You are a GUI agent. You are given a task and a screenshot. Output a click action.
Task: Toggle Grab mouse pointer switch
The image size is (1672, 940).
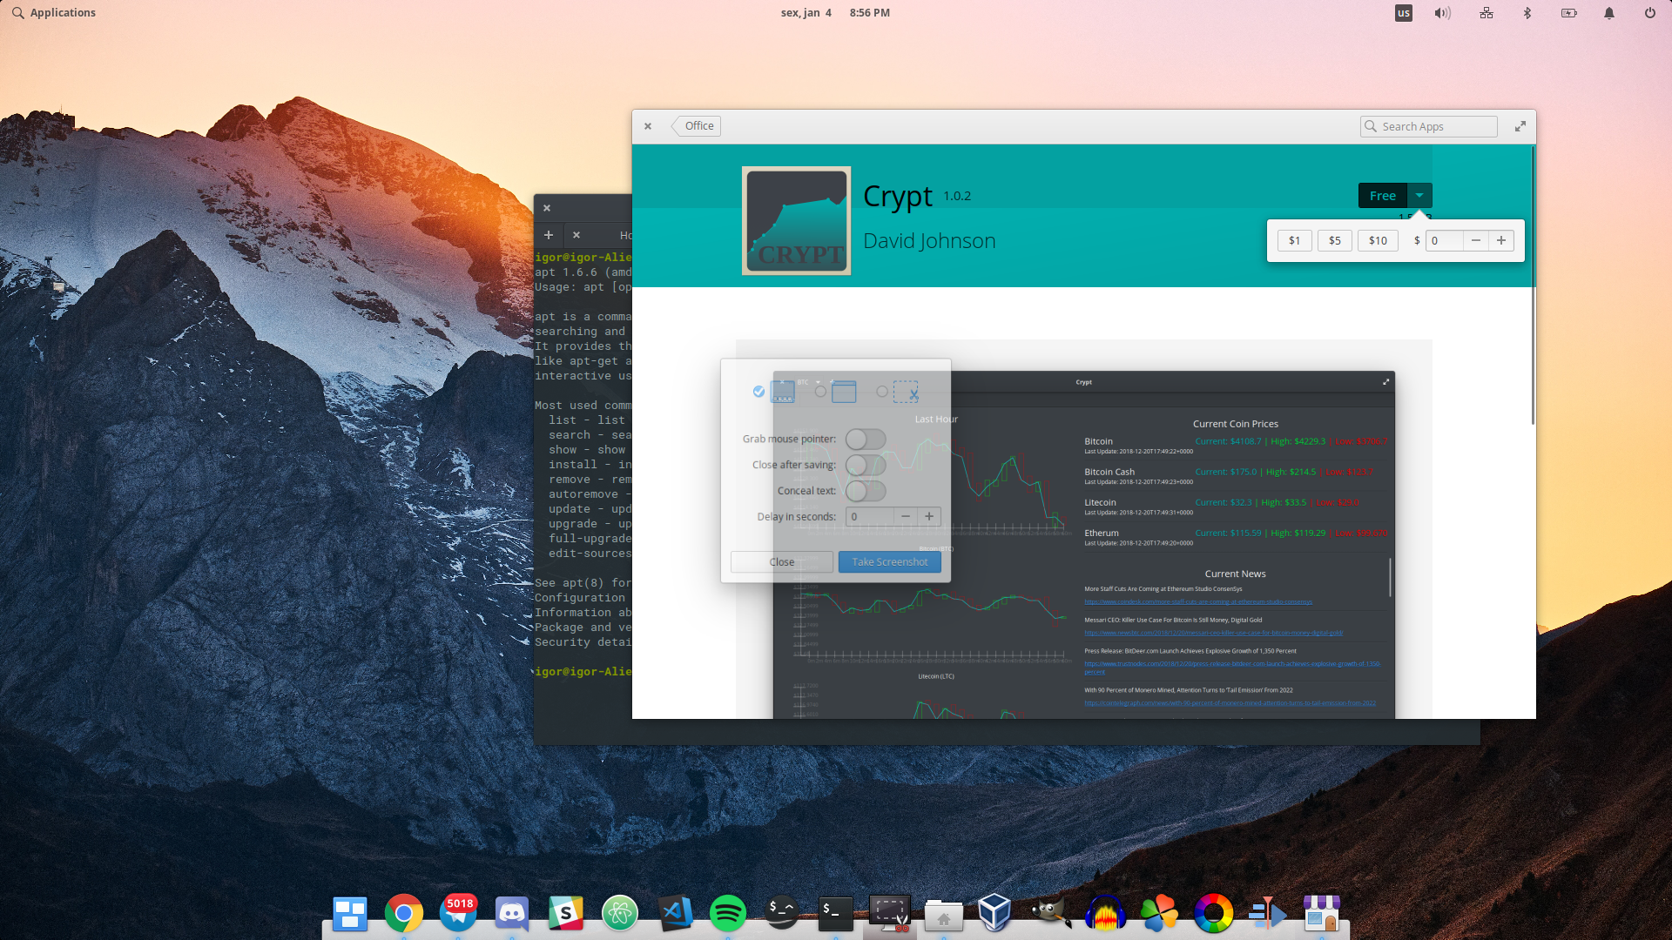866,440
